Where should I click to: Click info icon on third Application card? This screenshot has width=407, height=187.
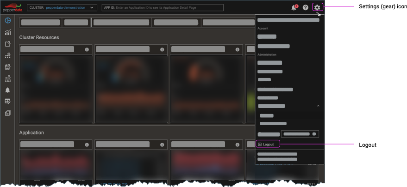pos(237,145)
